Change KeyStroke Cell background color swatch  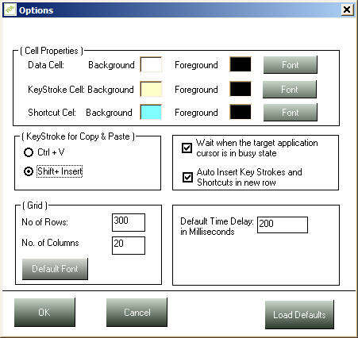pos(151,89)
